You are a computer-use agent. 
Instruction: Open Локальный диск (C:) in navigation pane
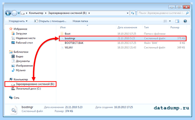(x=28, y=89)
